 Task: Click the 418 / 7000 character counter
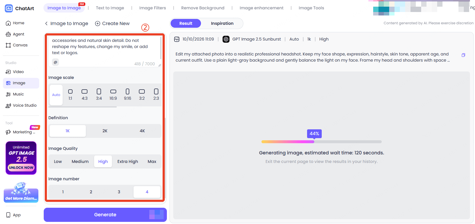(144, 64)
